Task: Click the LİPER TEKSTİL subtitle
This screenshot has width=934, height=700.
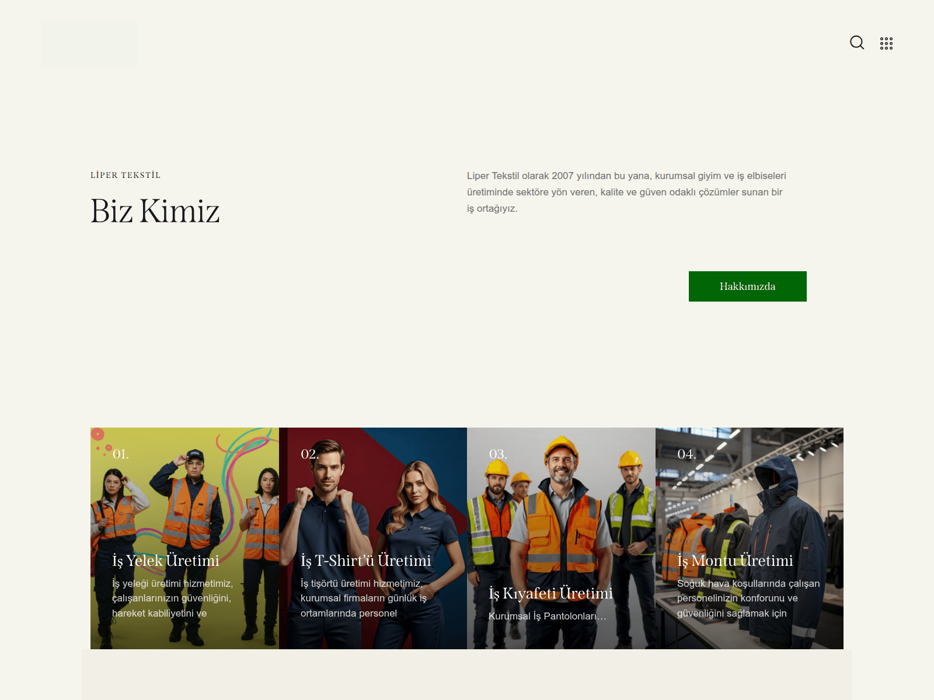Action: tap(126, 175)
